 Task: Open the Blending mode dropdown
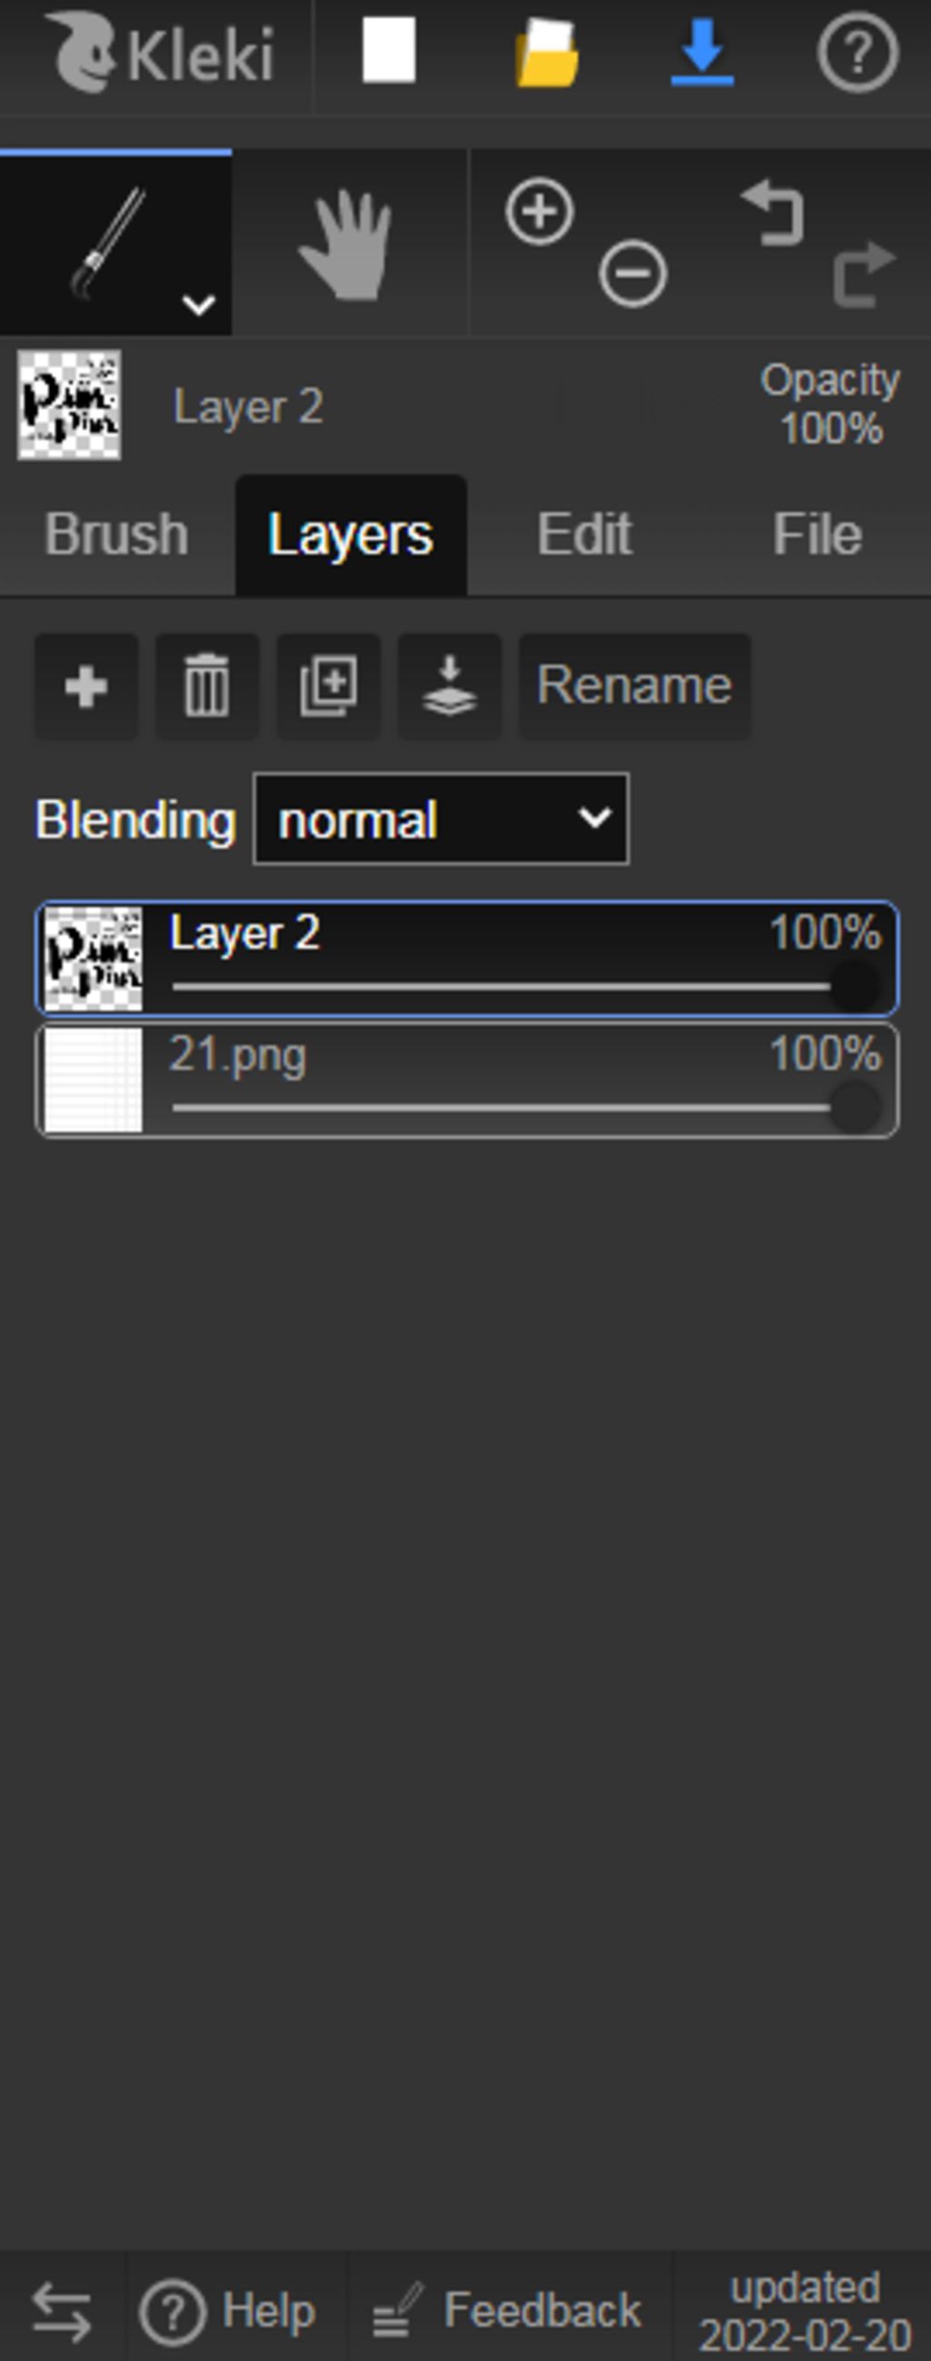pyautogui.click(x=441, y=819)
